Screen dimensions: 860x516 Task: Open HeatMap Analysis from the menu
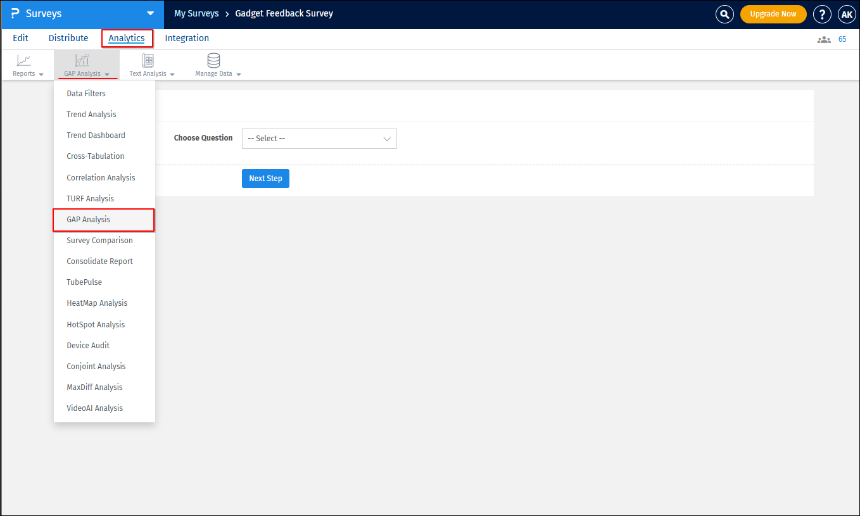pyautogui.click(x=104, y=303)
